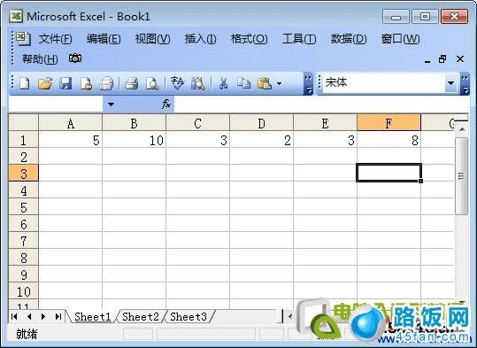Select column D header
Screen dimensions: 477x348
point(262,123)
